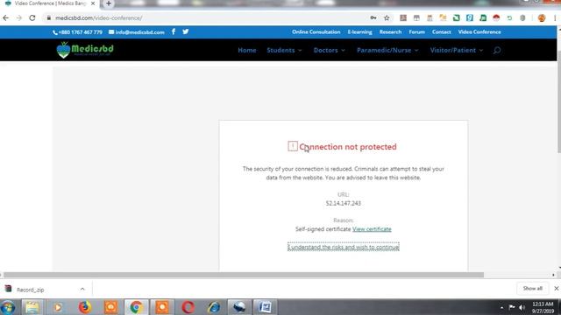This screenshot has height=315, width=561.
Task: Click I understand the risks and wish to continue
Action: [x=343, y=247]
